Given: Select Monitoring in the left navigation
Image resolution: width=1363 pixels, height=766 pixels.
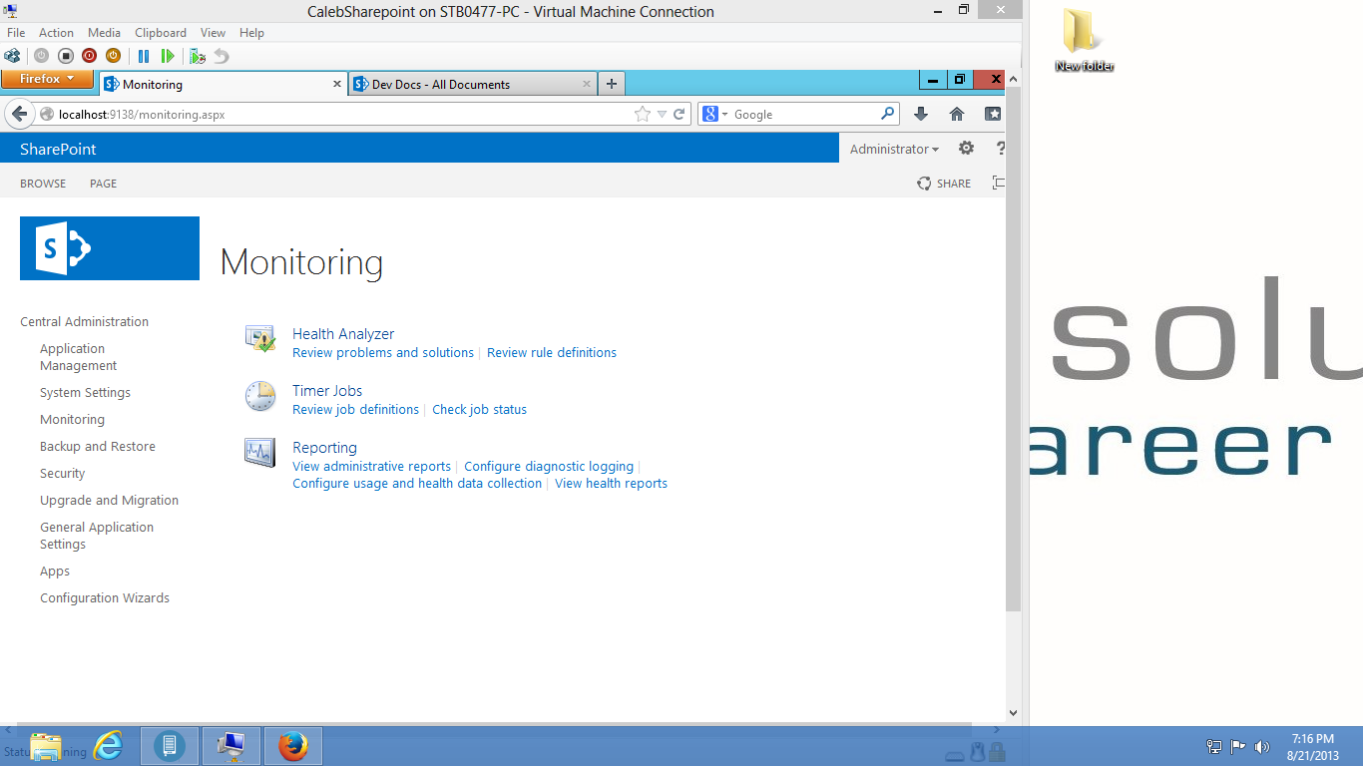Looking at the screenshot, I should 72,420.
